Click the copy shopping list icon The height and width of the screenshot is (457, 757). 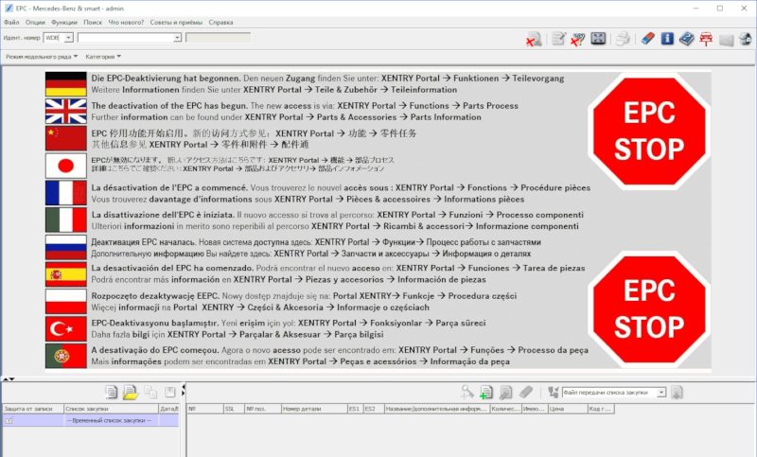pos(150,393)
